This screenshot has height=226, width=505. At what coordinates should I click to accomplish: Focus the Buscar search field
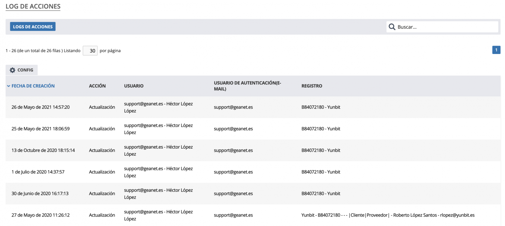click(446, 27)
